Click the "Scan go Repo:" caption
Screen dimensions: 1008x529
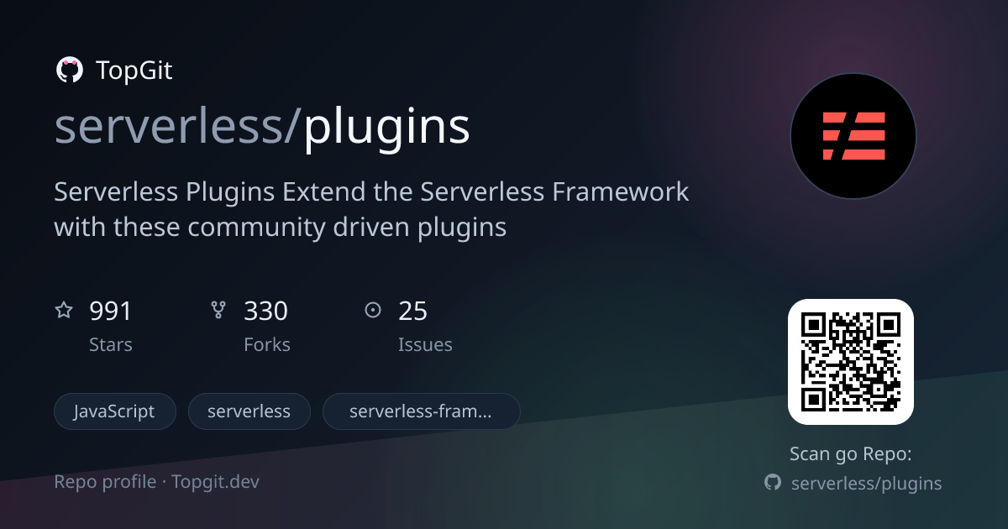851,454
